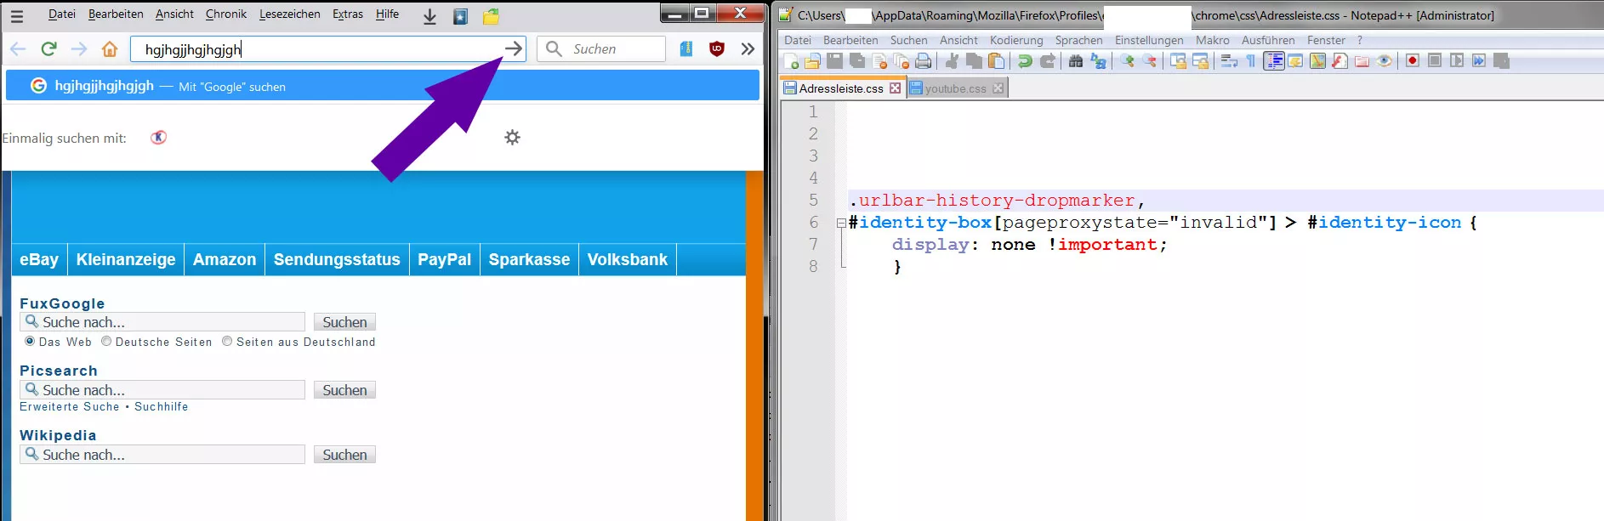Start macro recording

[1413, 61]
